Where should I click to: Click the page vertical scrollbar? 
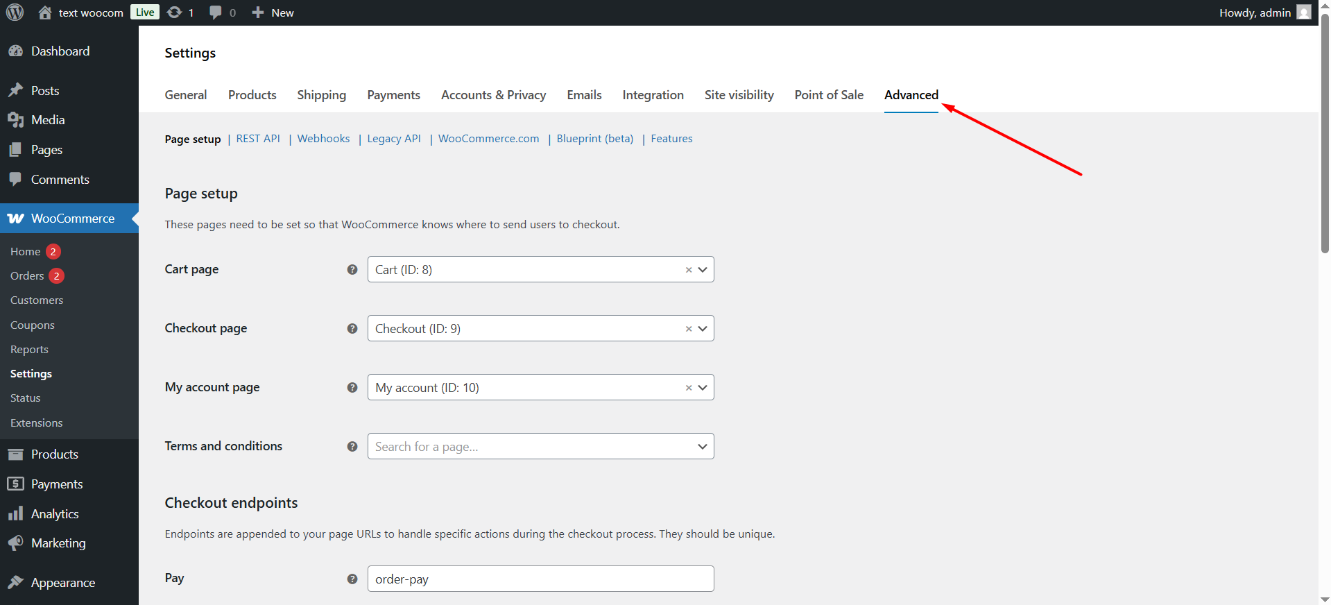click(1325, 139)
